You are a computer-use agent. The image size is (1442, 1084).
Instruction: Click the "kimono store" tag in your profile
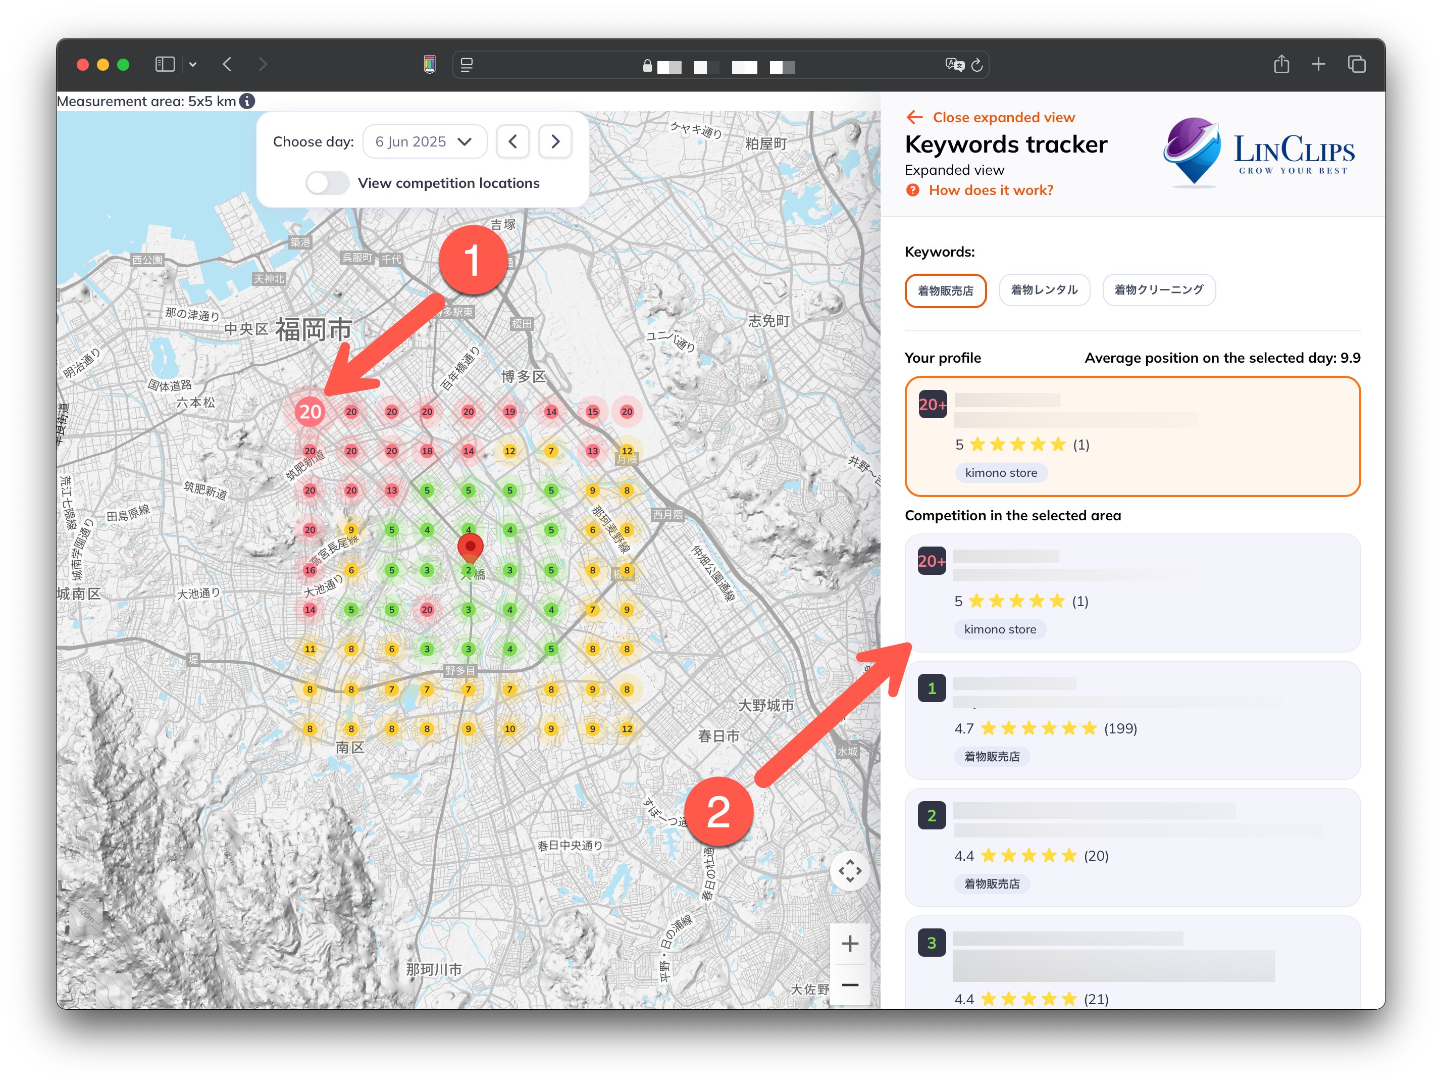[1001, 473]
